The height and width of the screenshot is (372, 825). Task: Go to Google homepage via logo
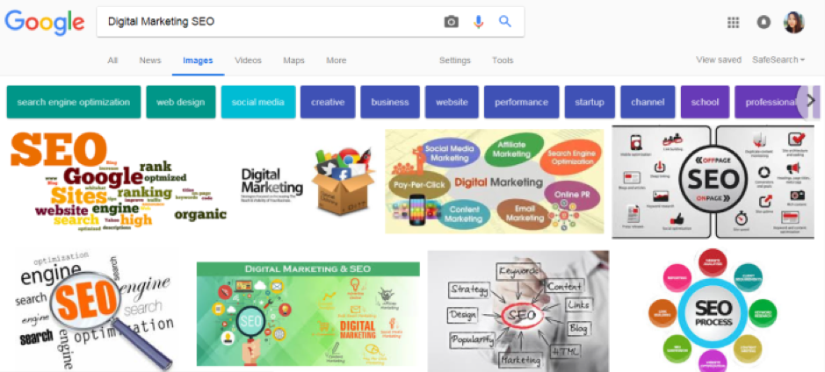[44, 23]
